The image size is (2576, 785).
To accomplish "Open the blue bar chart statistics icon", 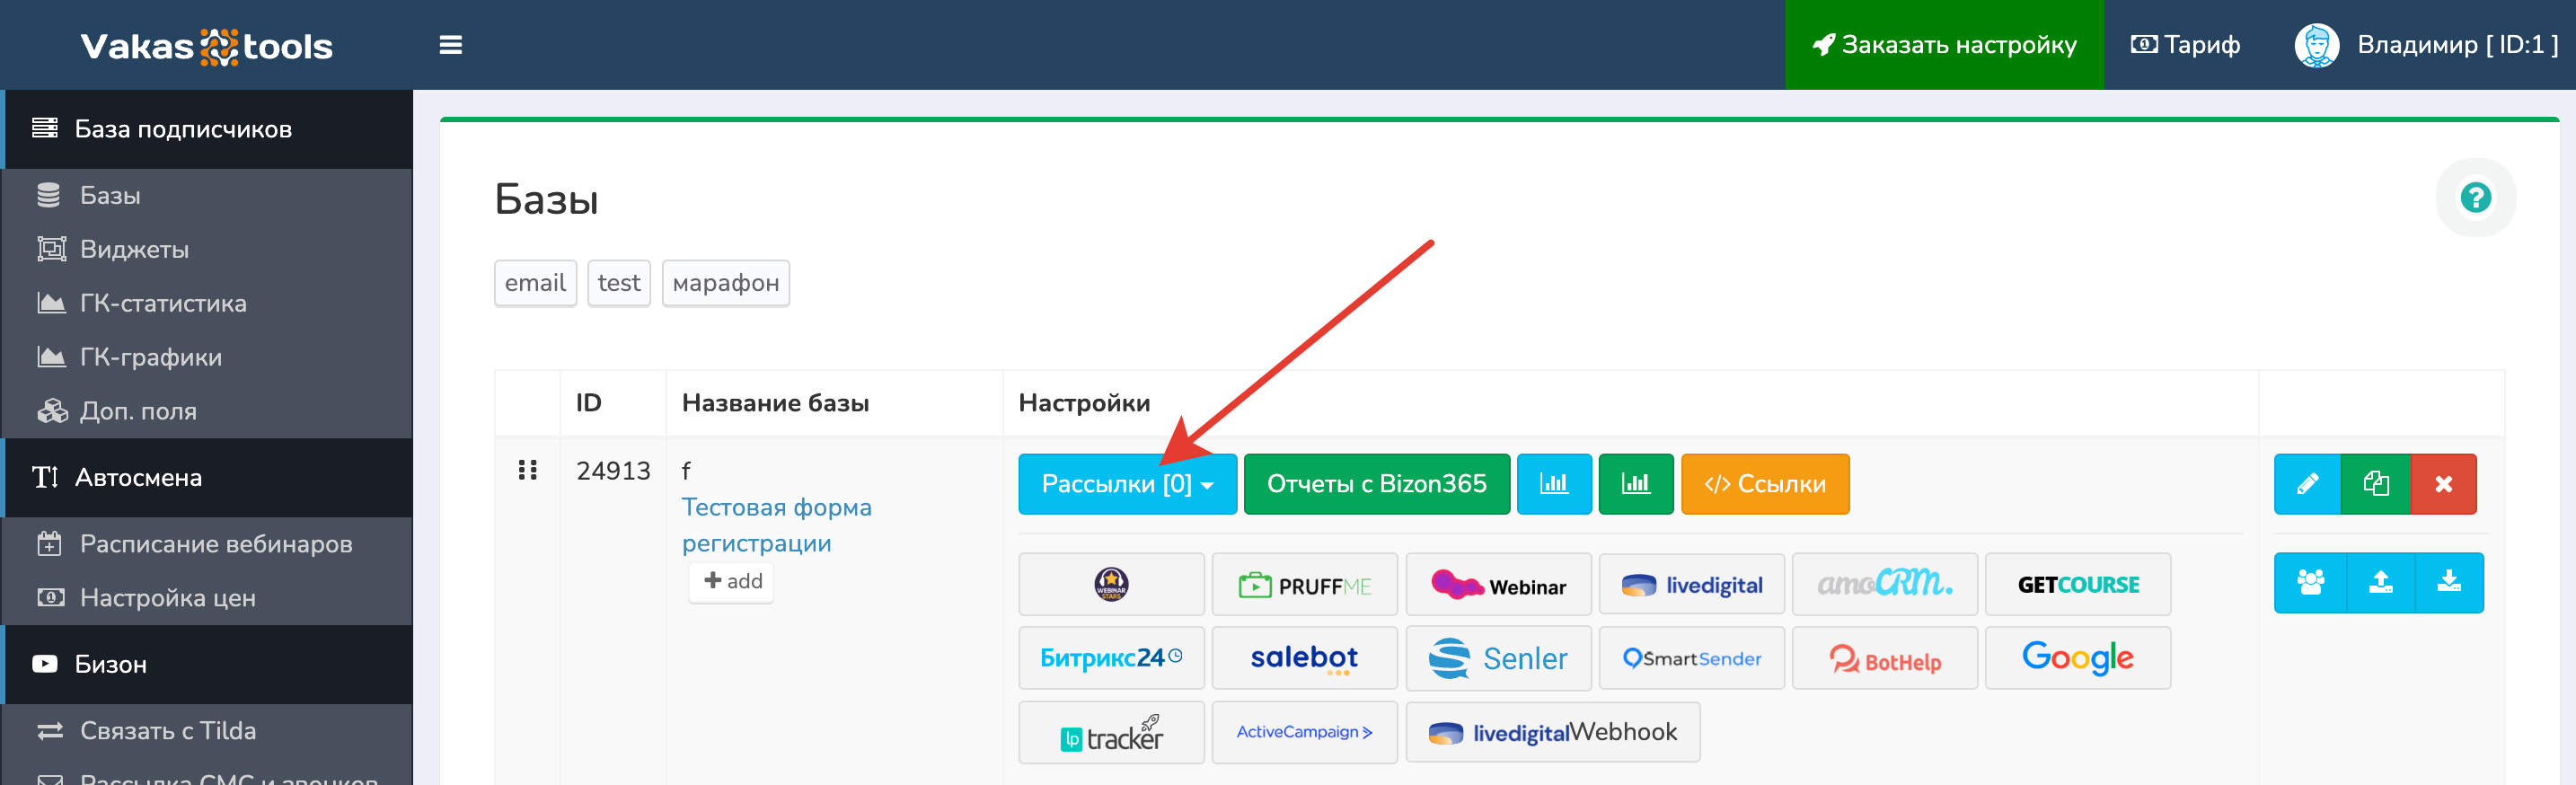I will [1553, 484].
